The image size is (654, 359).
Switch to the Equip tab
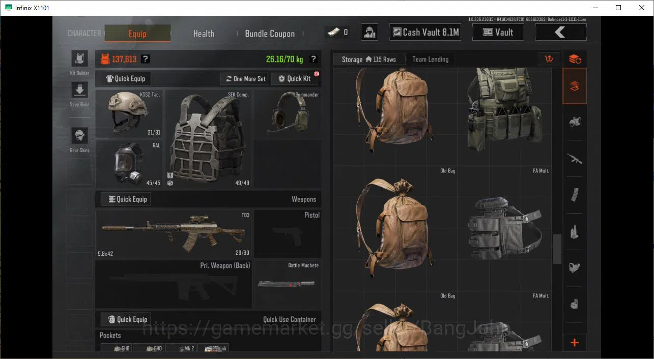tap(137, 34)
